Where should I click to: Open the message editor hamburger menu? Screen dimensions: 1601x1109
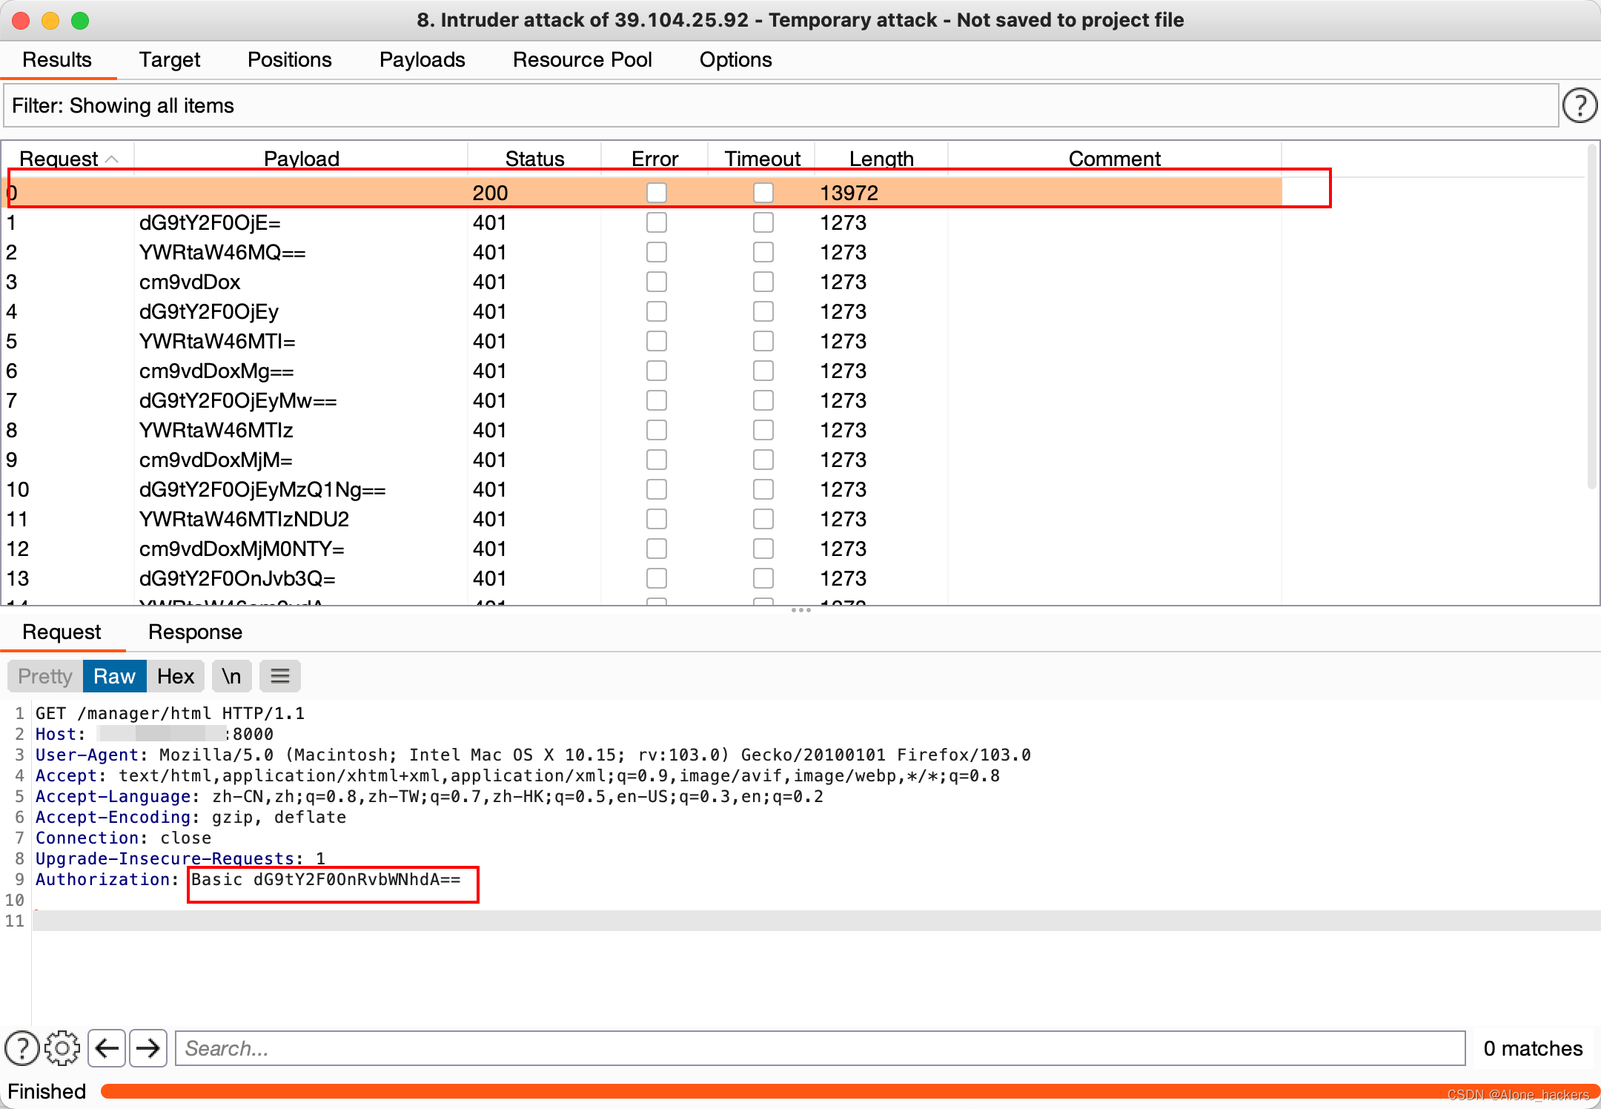(x=279, y=676)
